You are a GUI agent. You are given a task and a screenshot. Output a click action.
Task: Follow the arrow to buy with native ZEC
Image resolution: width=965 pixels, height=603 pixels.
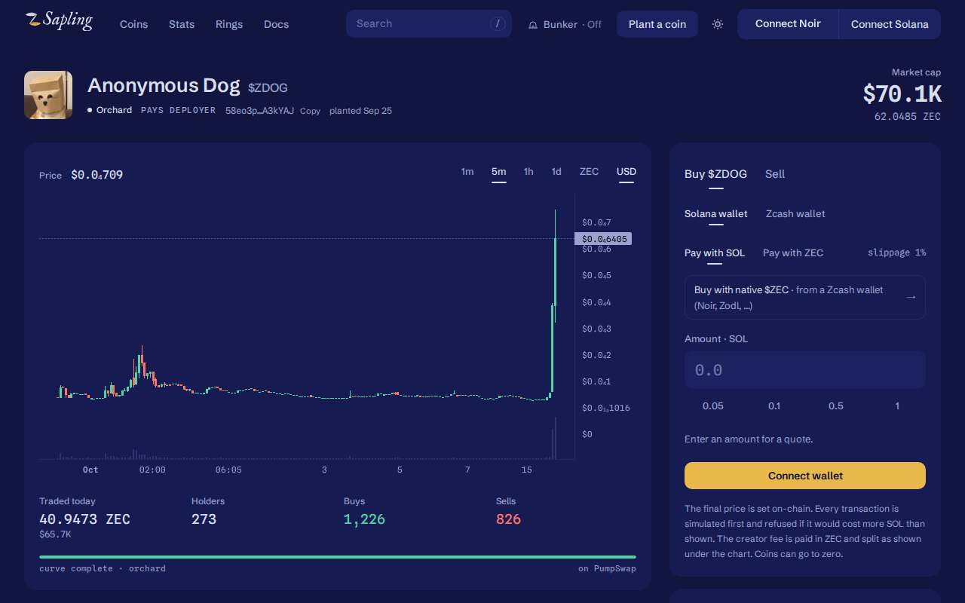click(911, 297)
